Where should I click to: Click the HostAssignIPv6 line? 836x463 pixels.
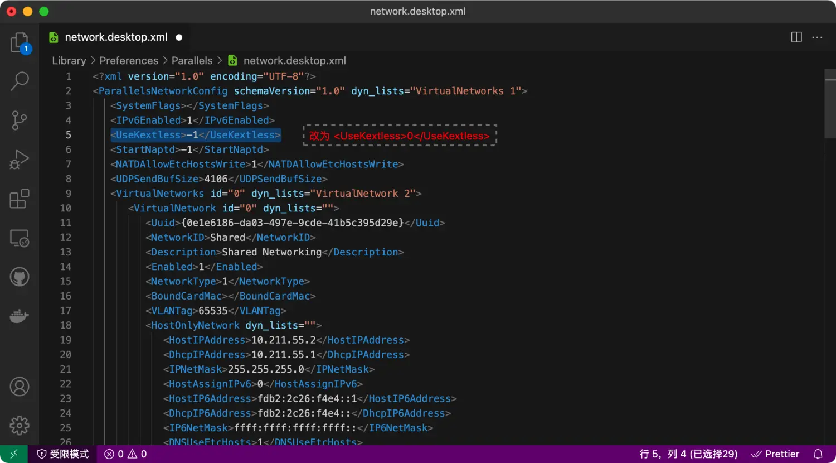coord(263,384)
